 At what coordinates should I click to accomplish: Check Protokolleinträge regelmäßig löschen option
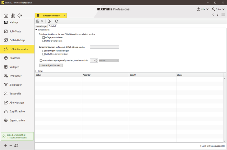pyautogui.click(x=41, y=61)
